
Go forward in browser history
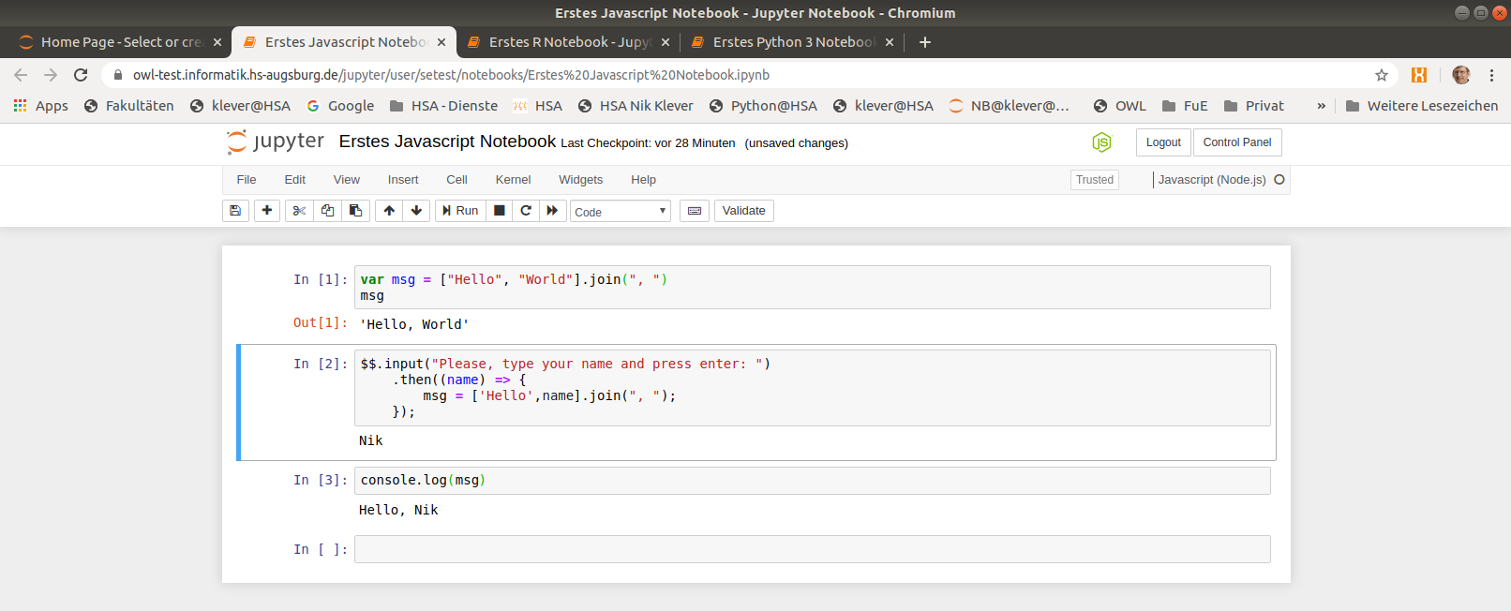(x=51, y=75)
